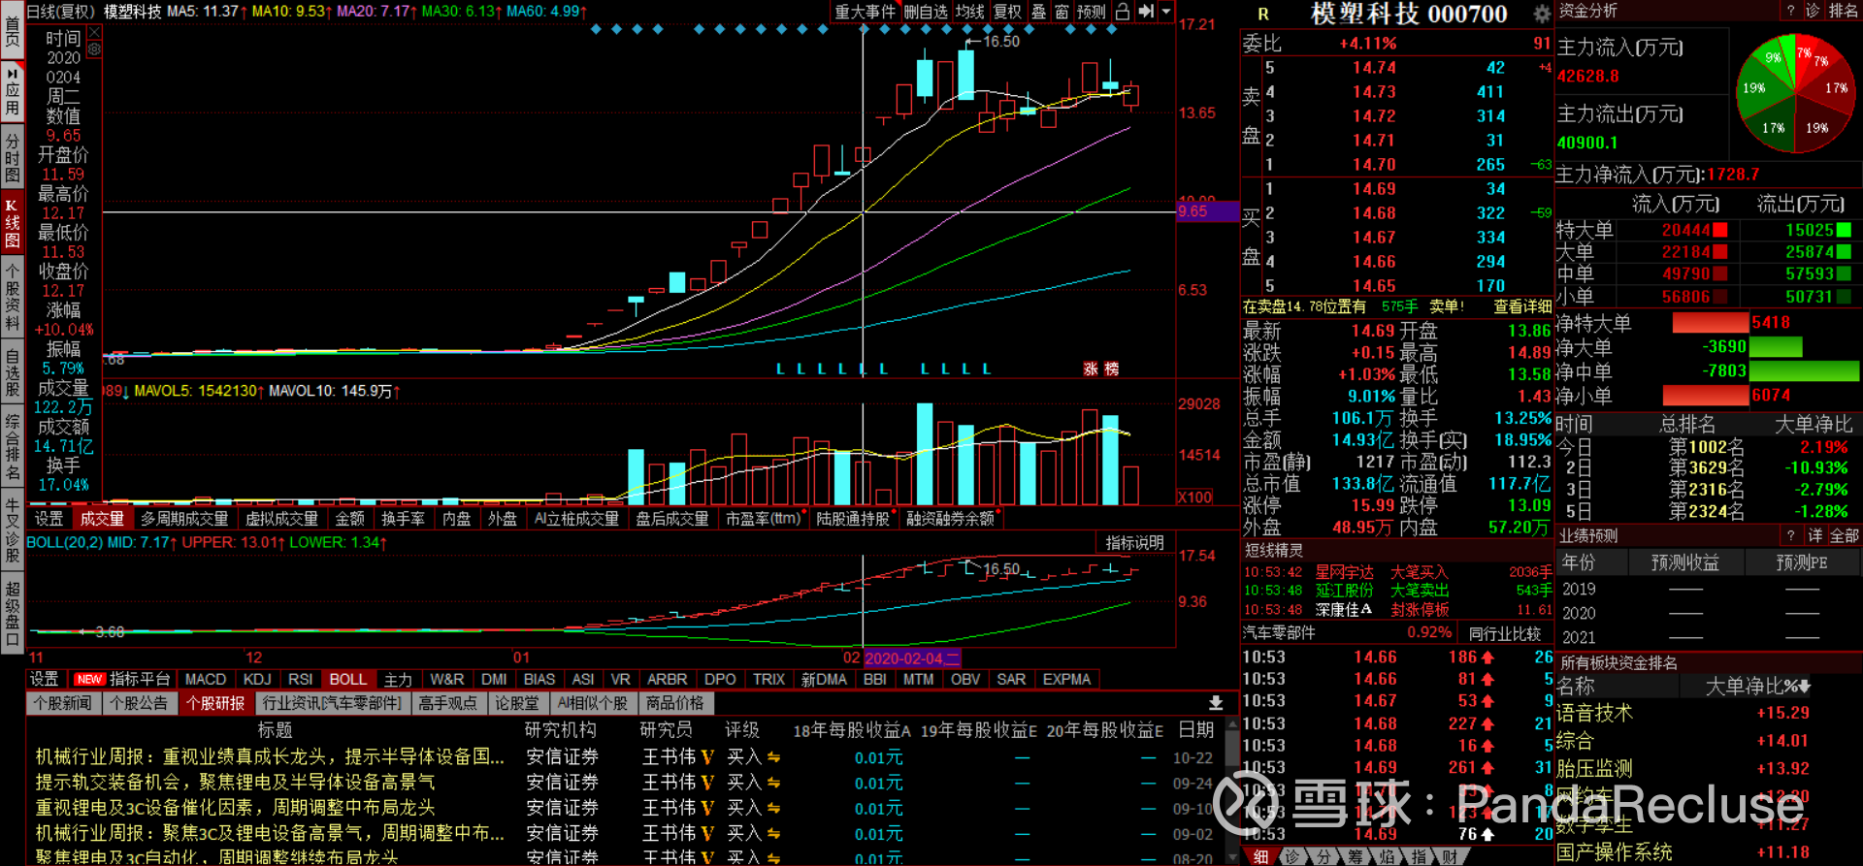
Task: Toggle the 复权 price adjustment button
Action: (x=1007, y=12)
